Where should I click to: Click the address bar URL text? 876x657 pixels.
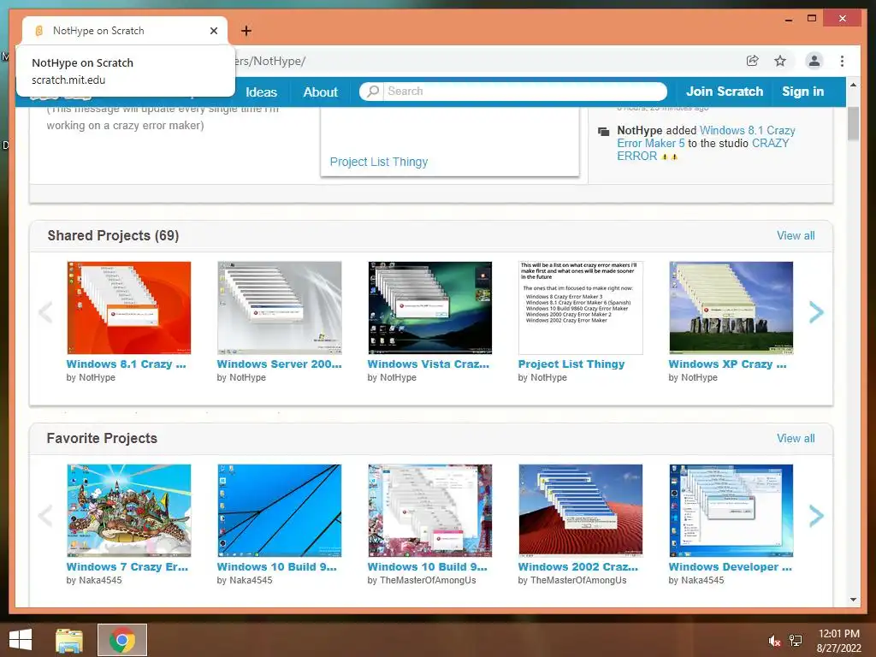click(x=270, y=61)
